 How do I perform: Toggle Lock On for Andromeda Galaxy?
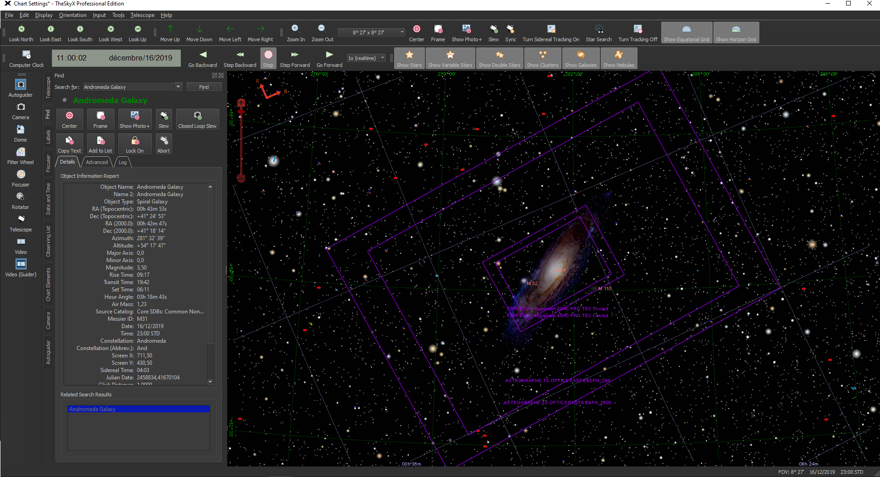click(x=135, y=144)
